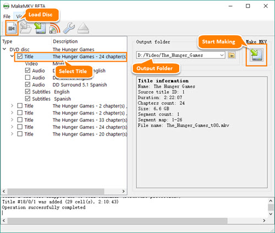Click the Size: 6.6 GB line
The width and height of the screenshot is (275, 233).
click(x=153, y=109)
